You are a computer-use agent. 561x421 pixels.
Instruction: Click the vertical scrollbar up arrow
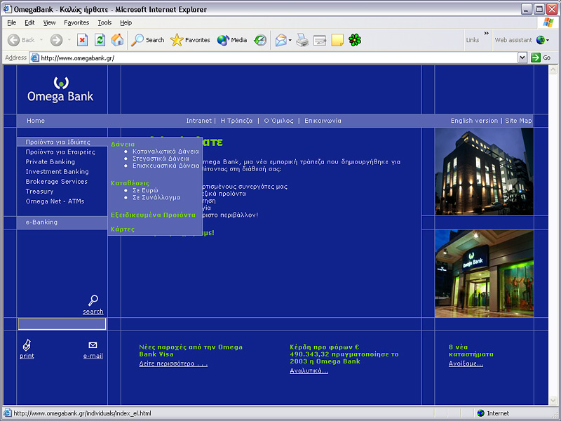click(x=553, y=69)
